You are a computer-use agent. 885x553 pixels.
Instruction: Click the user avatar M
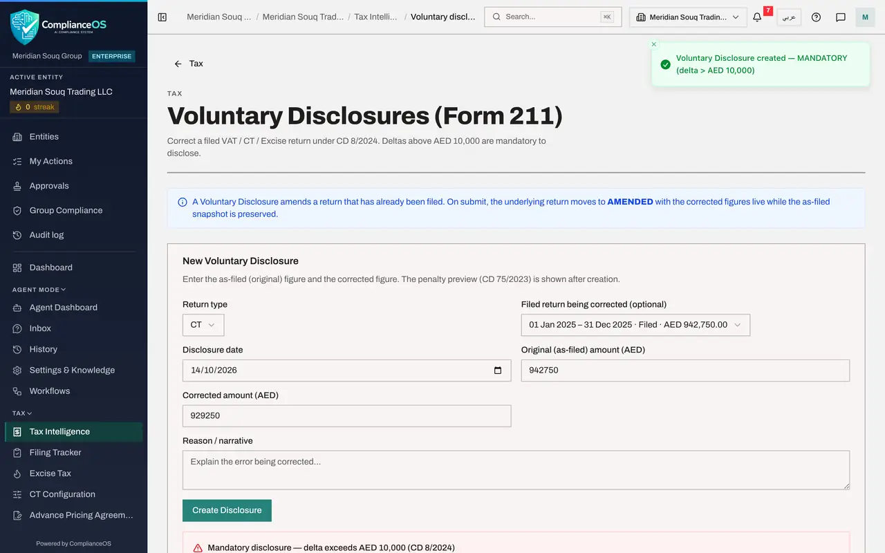tap(865, 17)
